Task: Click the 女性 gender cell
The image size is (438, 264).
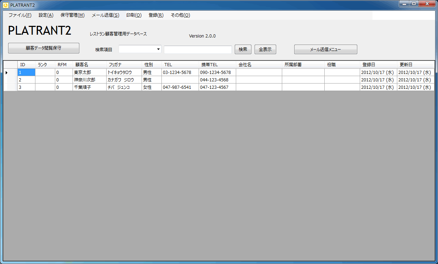Action: coord(152,87)
